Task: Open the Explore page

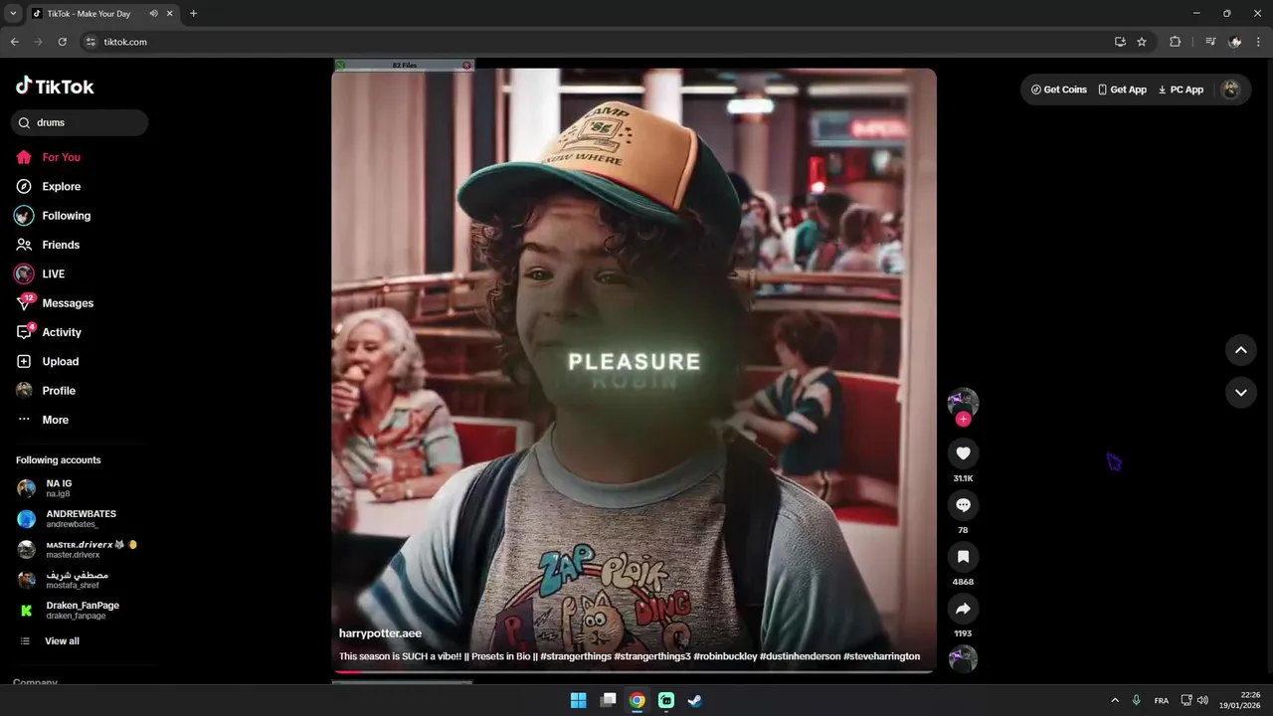Action: click(x=48, y=186)
